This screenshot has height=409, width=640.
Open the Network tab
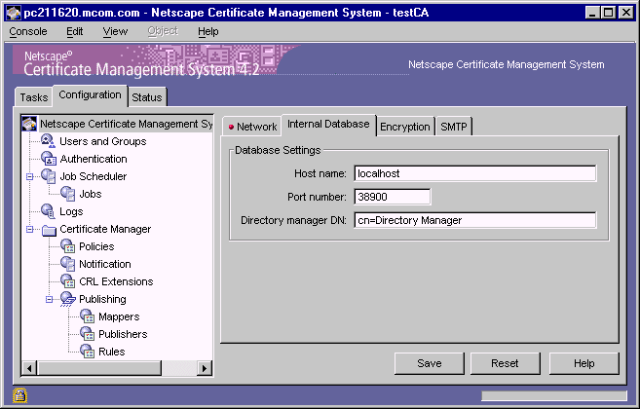[252, 127]
